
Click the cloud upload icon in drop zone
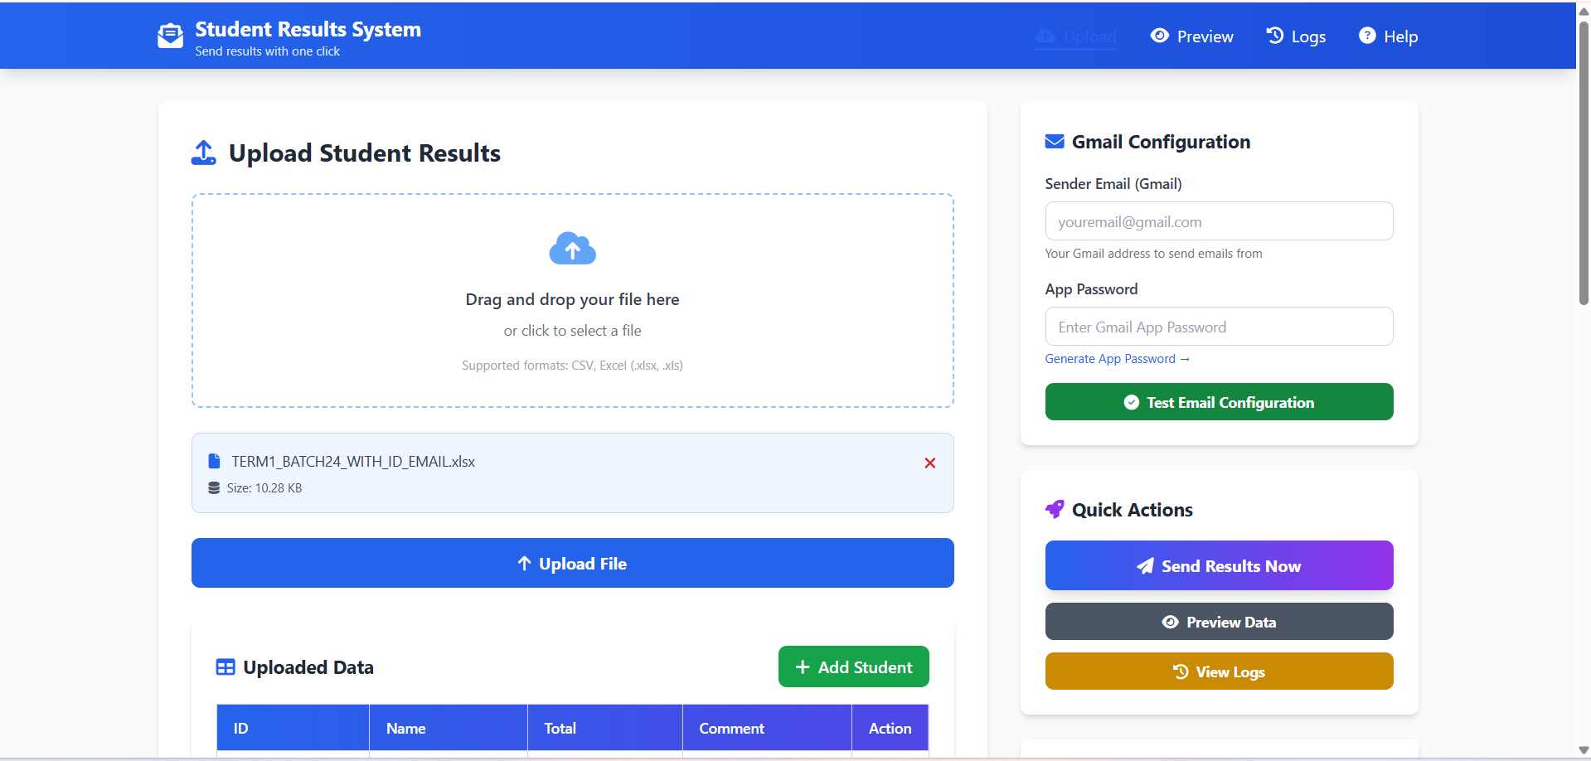tap(572, 249)
